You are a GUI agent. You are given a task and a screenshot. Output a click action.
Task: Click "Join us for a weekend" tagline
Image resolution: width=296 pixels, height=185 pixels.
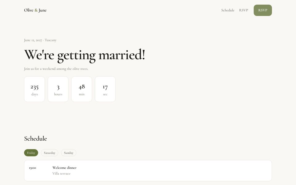pyautogui.click(x=56, y=69)
